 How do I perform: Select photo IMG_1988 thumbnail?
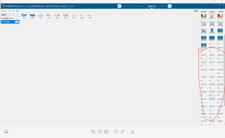click(212, 24)
